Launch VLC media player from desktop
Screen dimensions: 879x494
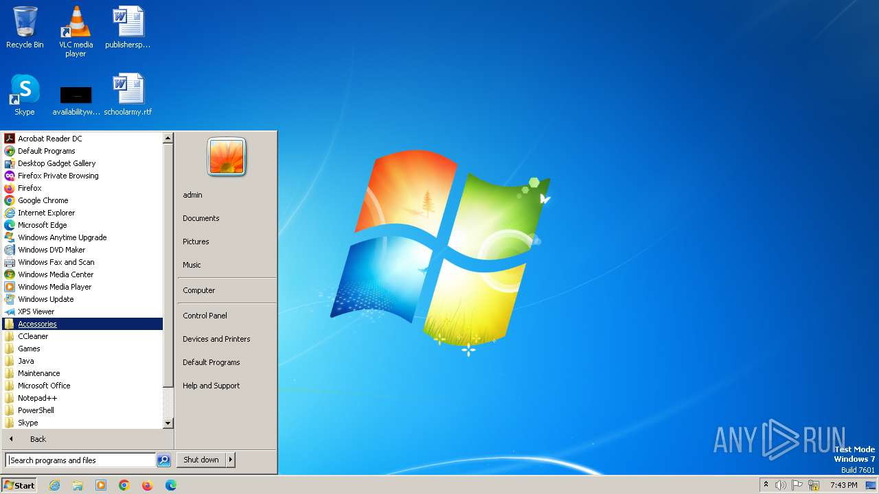click(x=76, y=32)
